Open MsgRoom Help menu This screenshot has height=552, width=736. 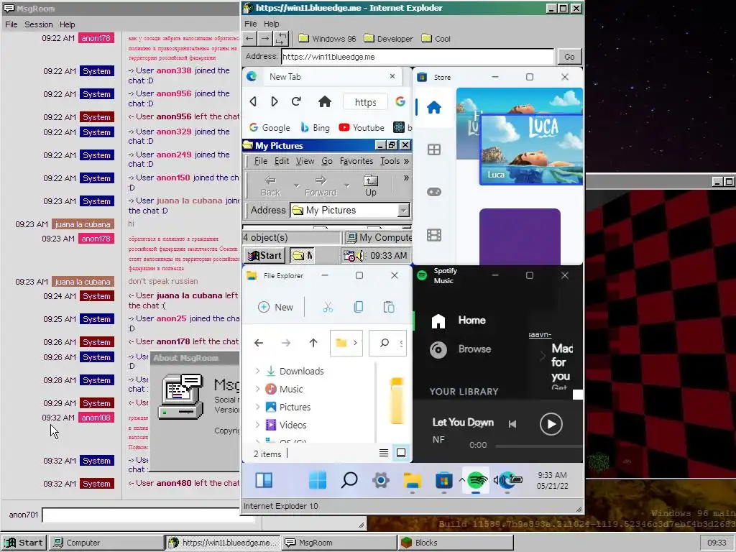point(67,24)
